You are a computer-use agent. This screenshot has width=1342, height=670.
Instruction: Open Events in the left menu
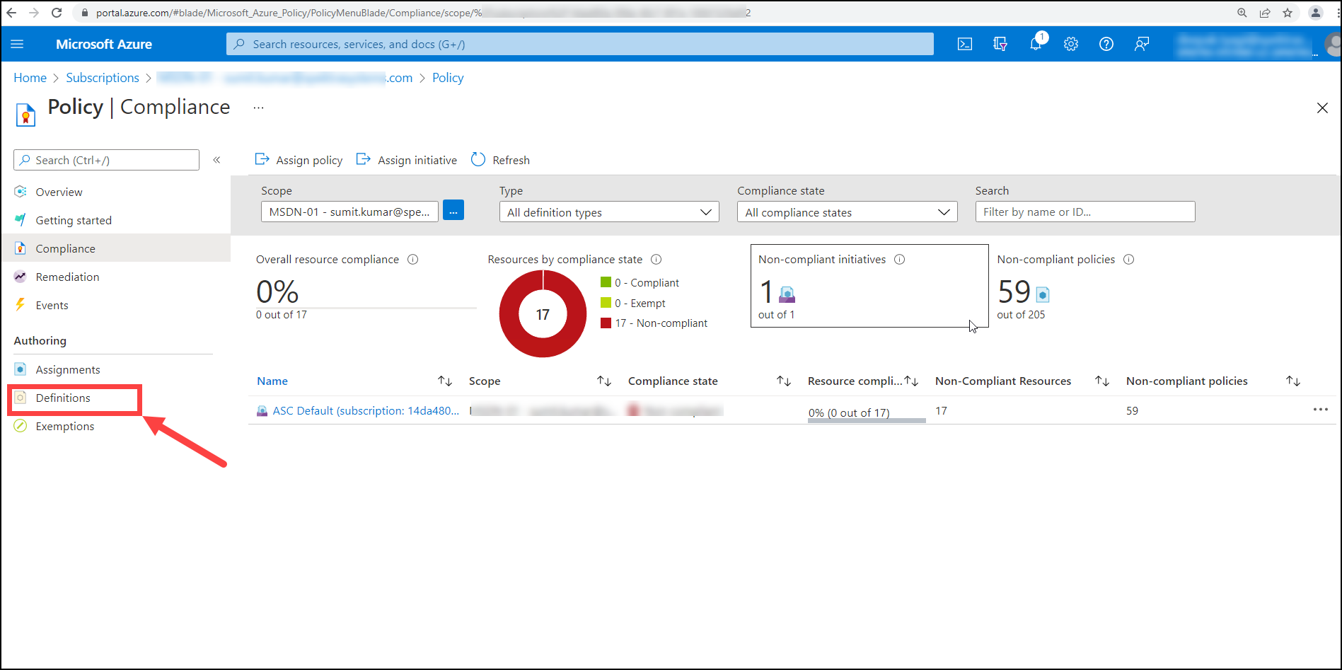click(x=52, y=305)
